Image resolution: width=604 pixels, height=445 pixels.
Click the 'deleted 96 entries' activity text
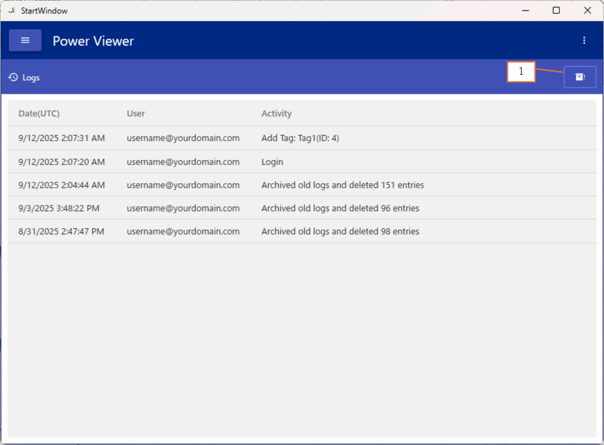pos(340,208)
